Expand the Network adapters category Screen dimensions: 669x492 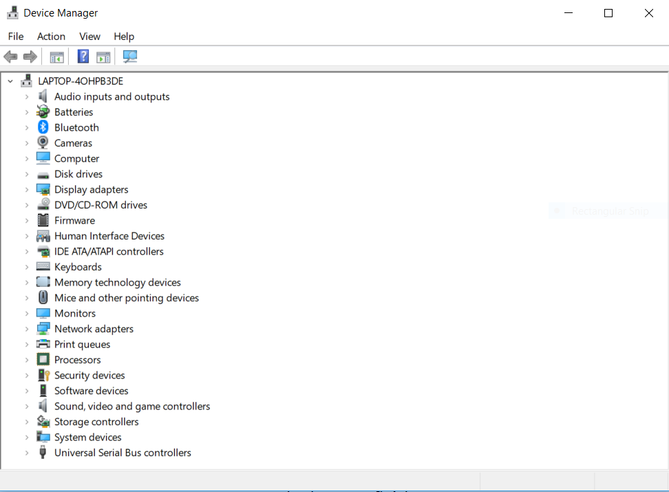click(x=27, y=329)
